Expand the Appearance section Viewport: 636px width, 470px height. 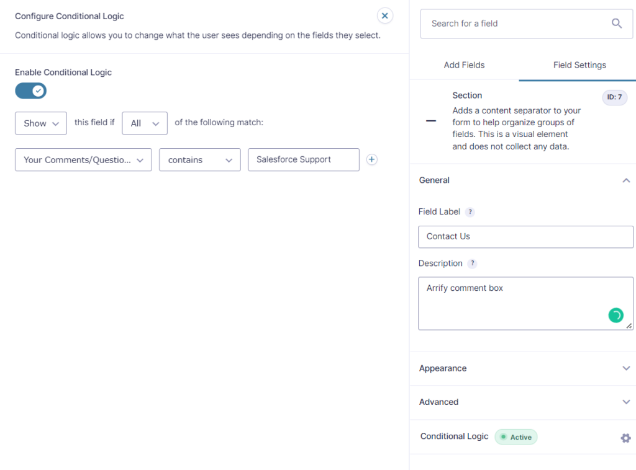[x=625, y=368]
